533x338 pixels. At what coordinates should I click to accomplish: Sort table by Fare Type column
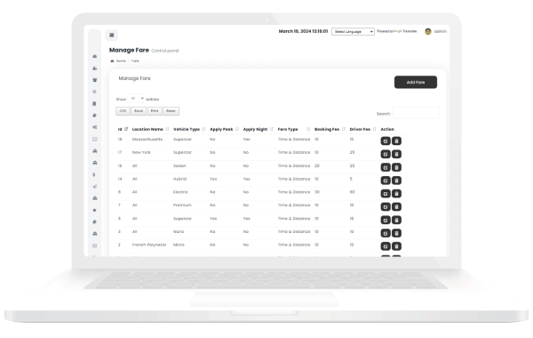294,129
